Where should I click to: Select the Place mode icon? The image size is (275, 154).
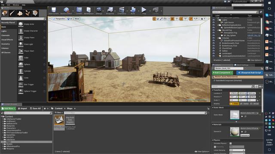[x=5, y=13]
